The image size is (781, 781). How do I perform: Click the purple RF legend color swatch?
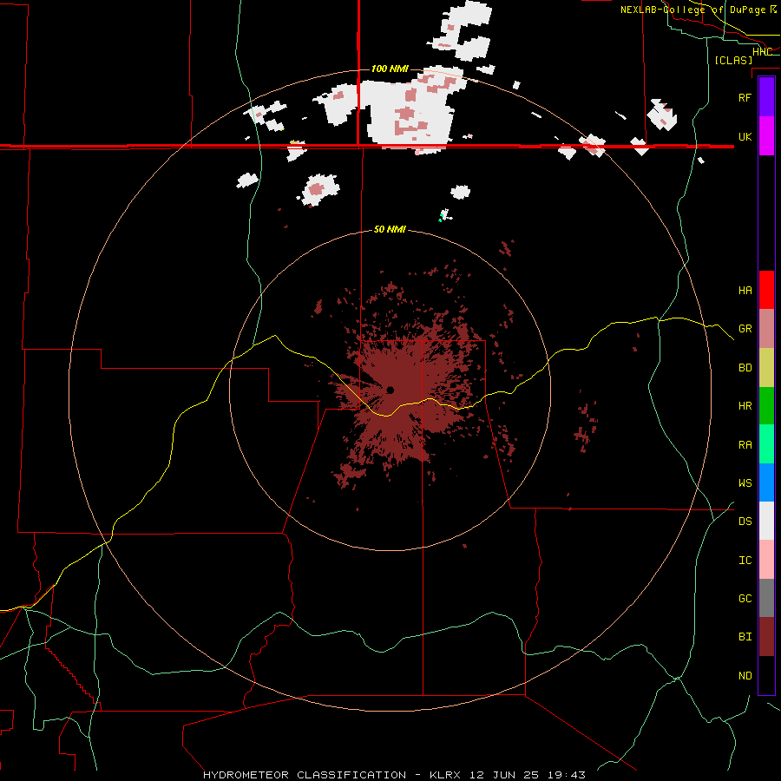[766, 97]
